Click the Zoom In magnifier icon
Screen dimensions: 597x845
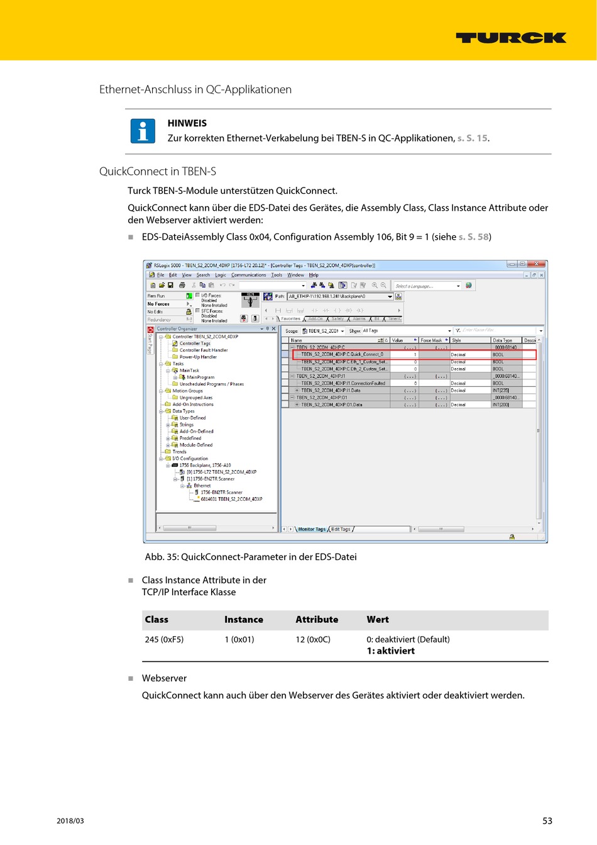375,285
